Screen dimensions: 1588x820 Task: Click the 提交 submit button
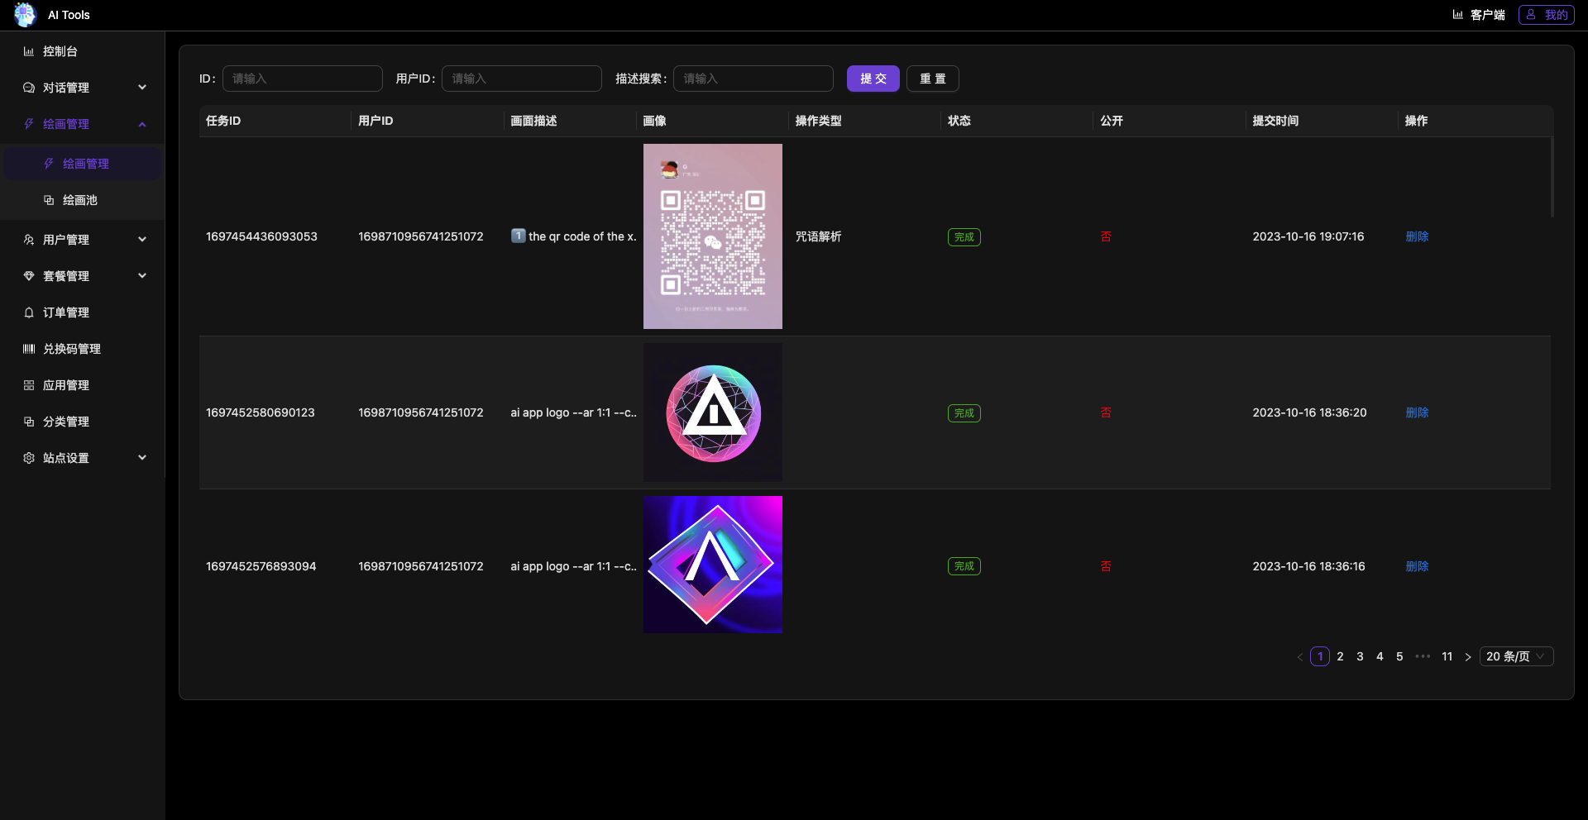pyautogui.click(x=873, y=79)
